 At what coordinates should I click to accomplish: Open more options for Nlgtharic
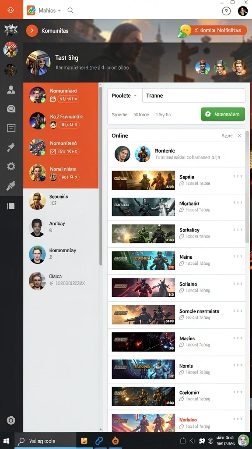[x=238, y=203]
